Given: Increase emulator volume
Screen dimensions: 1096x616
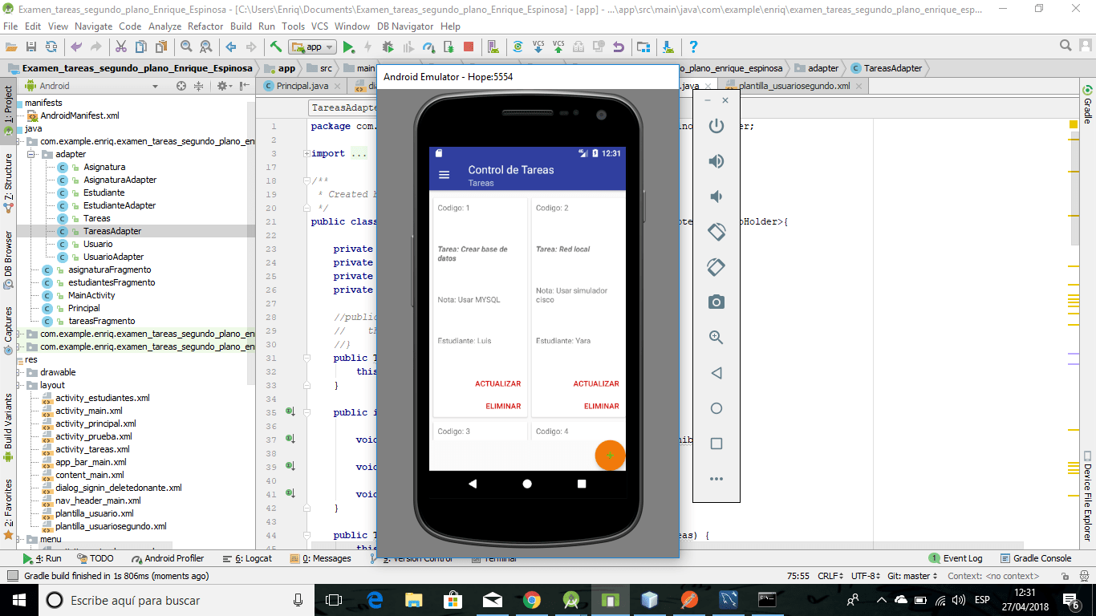Looking at the screenshot, I should [x=716, y=160].
